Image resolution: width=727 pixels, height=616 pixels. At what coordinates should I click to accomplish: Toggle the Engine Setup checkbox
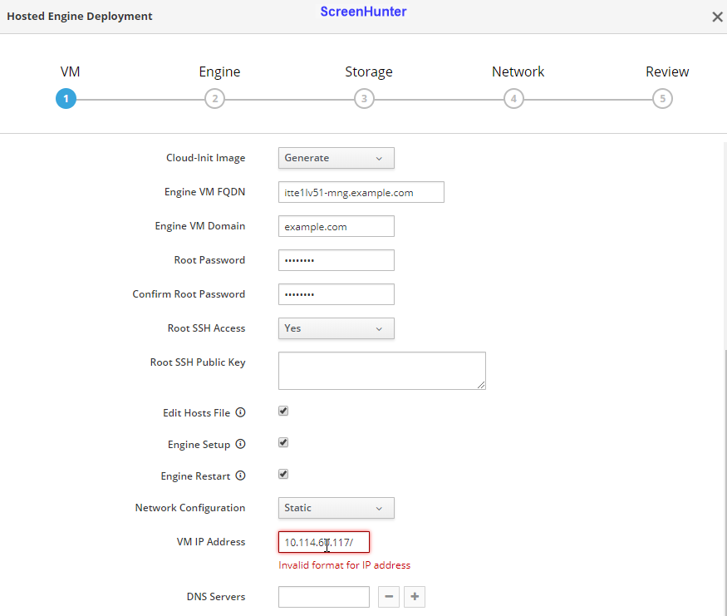[283, 443]
